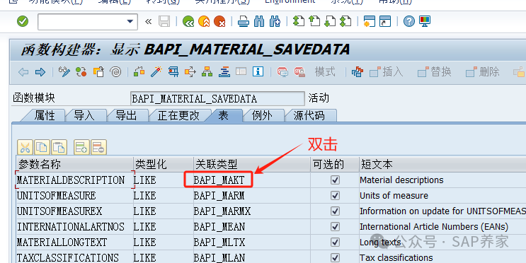
Task: Click the 模式 (Pattern) toolbar button
Action: 325,71
